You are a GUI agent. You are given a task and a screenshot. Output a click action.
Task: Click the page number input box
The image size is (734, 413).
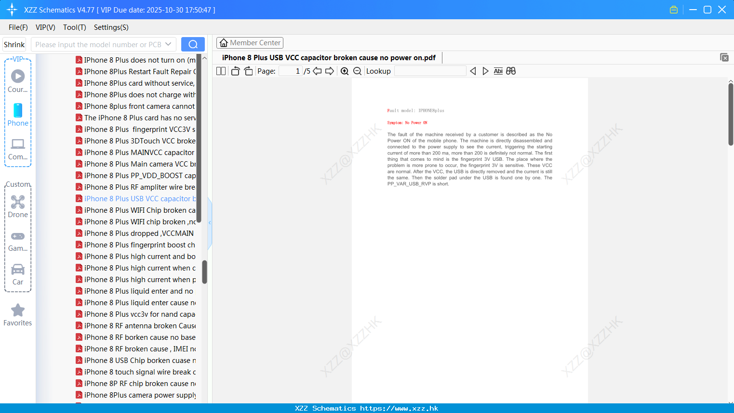pos(290,71)
